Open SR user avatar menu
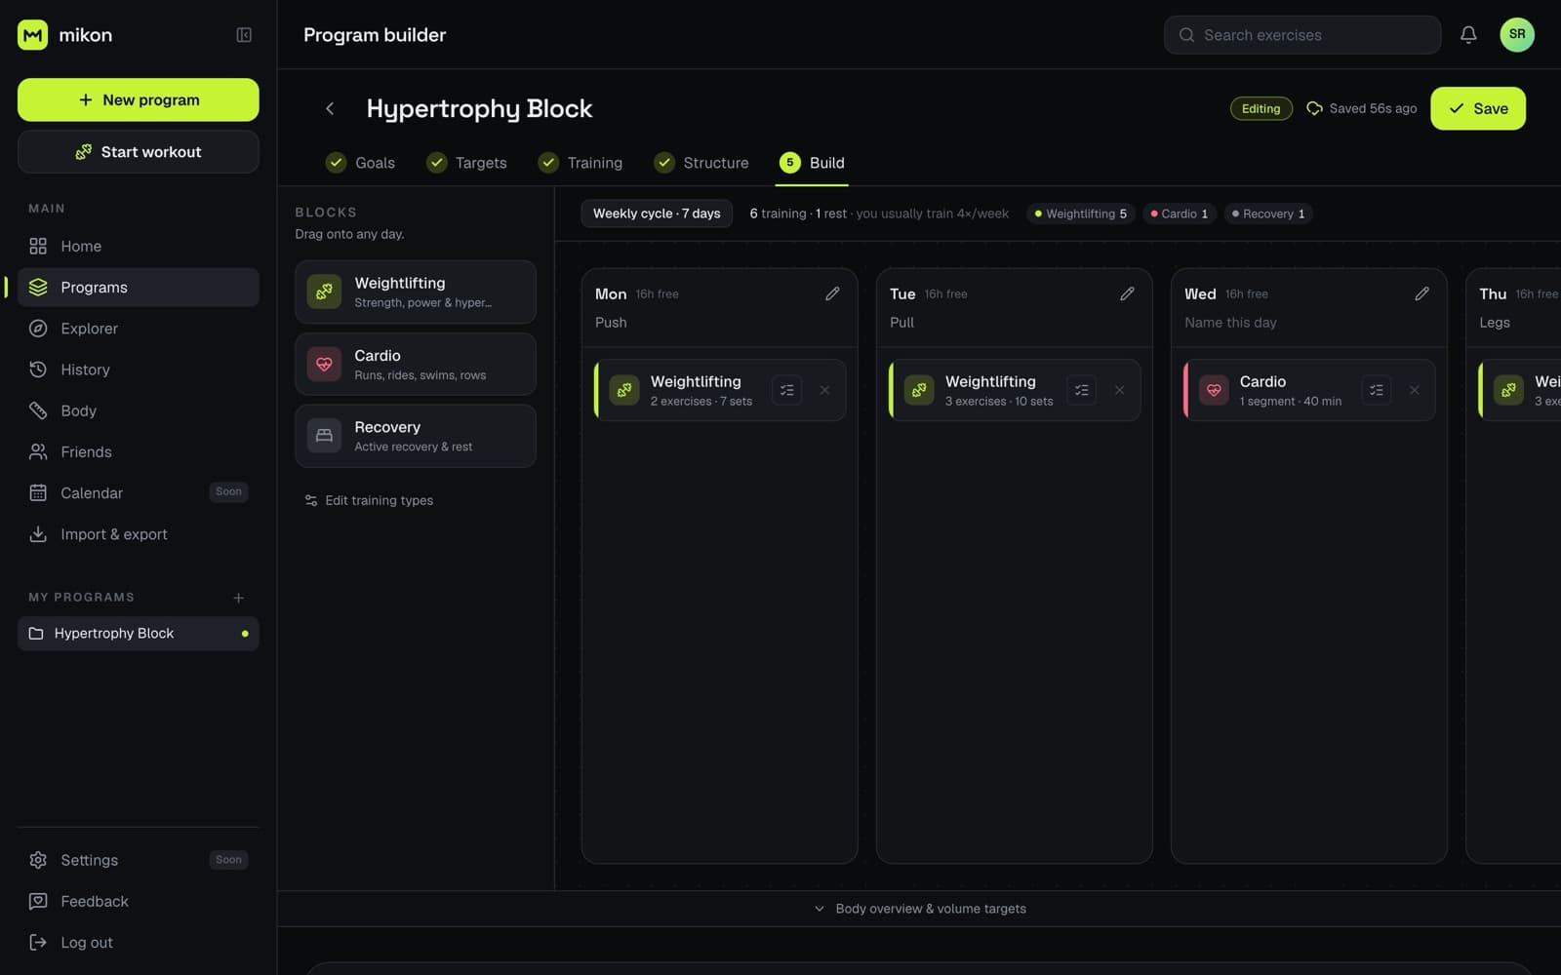1561x975 pixels. (1517, 35)
